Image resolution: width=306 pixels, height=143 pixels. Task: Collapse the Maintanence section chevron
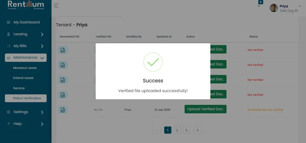[x=42, y=58]
